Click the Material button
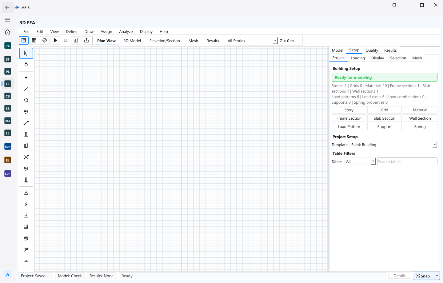 tap(420, 110)
